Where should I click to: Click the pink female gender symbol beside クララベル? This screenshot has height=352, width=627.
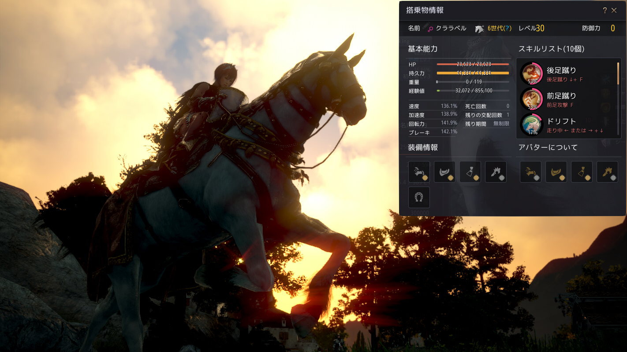click(x=430, y=29)
